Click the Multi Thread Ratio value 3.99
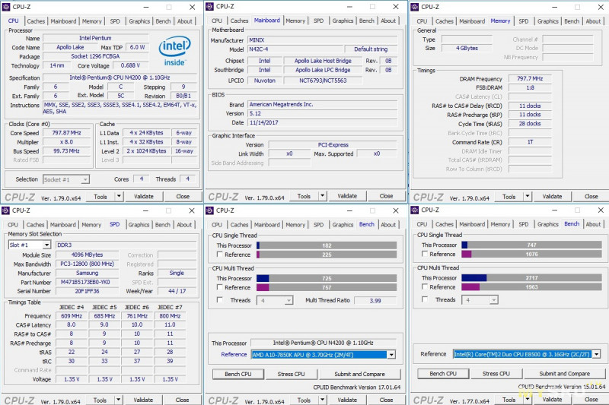Screen dimensions: 609x405 coord(375,300)
